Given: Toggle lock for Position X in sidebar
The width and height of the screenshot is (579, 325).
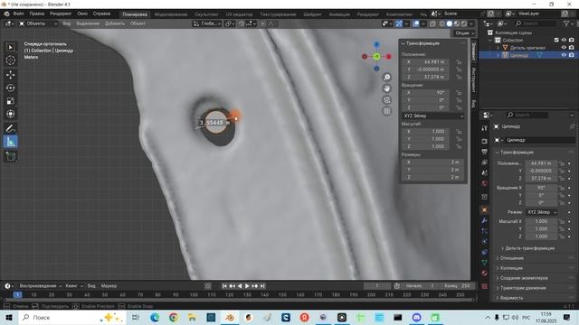Looking at the screenshot, I should [x=459, y=62].
